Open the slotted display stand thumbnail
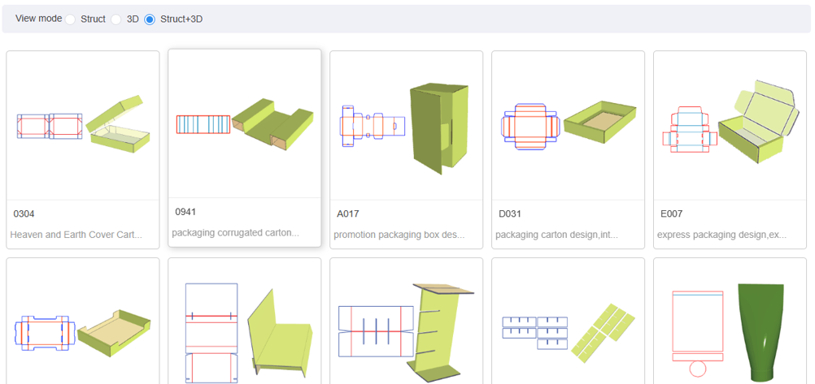 coord(407,321)
